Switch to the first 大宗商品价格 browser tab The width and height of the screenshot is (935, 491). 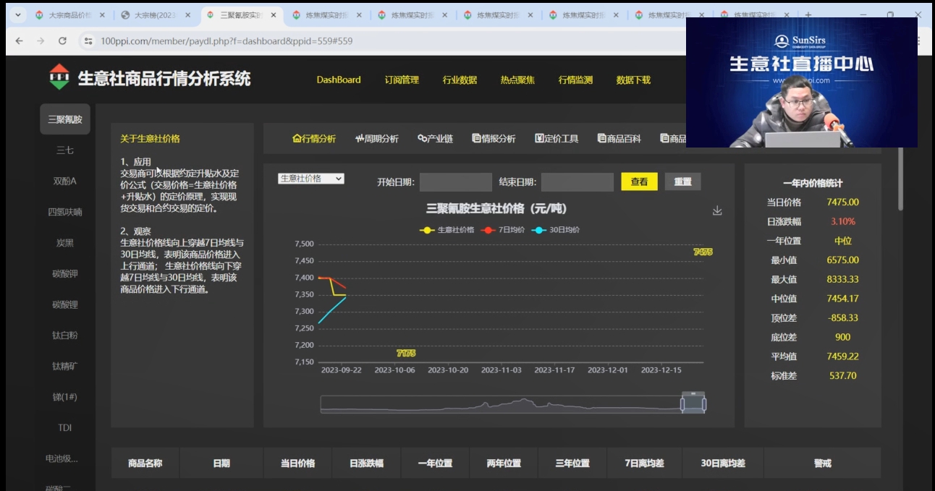(x=69, y=15)
